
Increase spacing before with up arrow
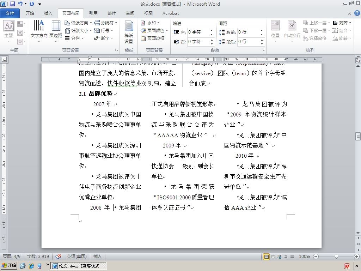click(262, 30)
